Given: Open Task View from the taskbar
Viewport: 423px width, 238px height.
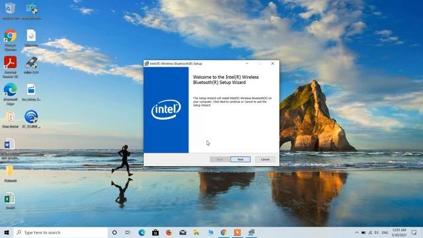Looking at the screenshot, I should coord(128,232).
